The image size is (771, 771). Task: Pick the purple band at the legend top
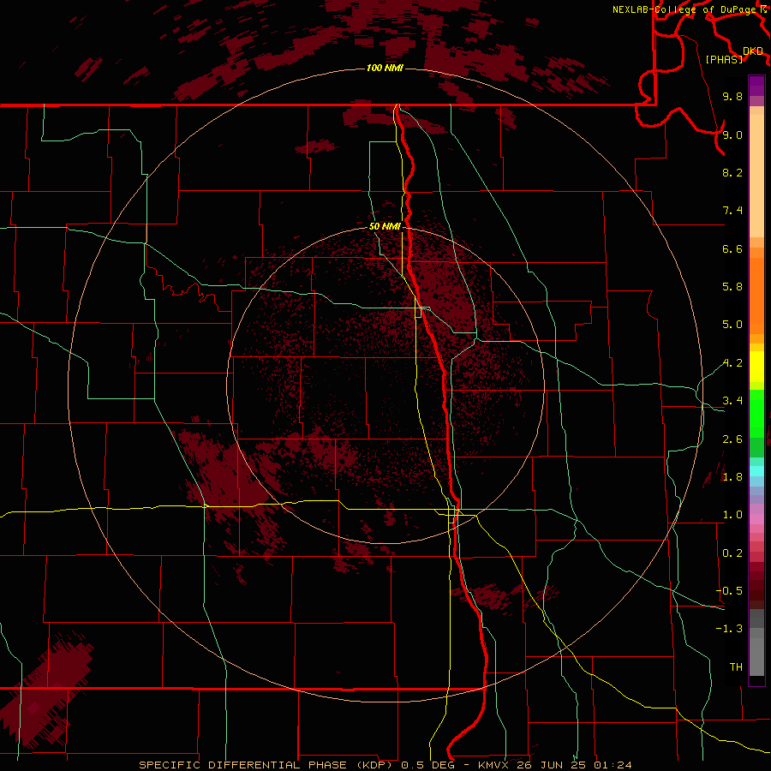[x=756, y=86]
